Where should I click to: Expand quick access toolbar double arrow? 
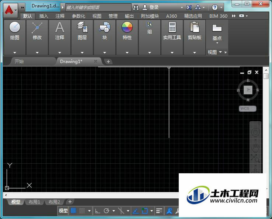[22, 7]
